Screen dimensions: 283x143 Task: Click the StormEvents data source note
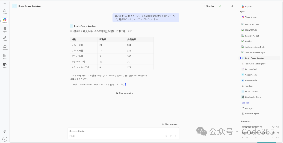(x=97, y=85)
